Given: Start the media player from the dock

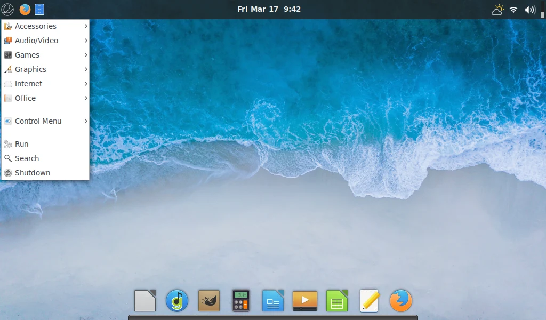Looking at the screenshot, I should click(304, 300).
